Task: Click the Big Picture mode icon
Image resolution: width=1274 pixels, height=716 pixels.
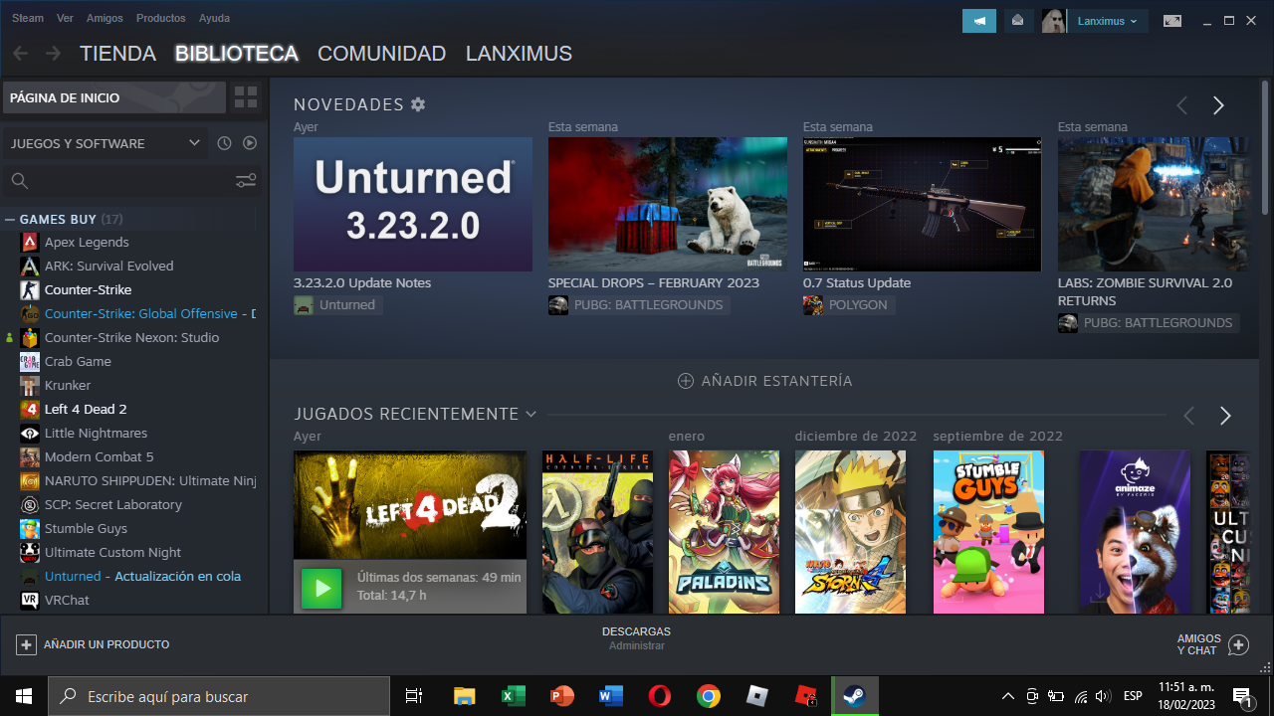Action: coord(1172,20)
